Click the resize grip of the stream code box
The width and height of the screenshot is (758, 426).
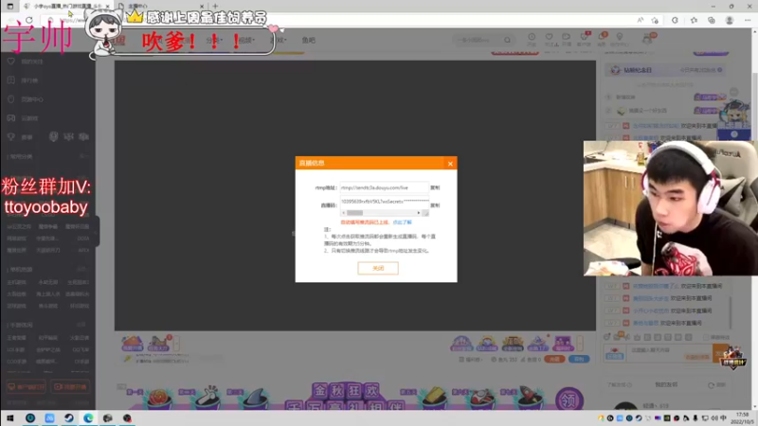tap(425, 213)
